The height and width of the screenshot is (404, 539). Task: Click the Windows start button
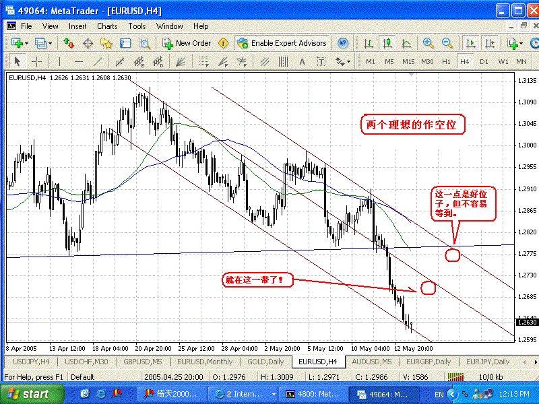pyautogui.click(x=32, y=394)
